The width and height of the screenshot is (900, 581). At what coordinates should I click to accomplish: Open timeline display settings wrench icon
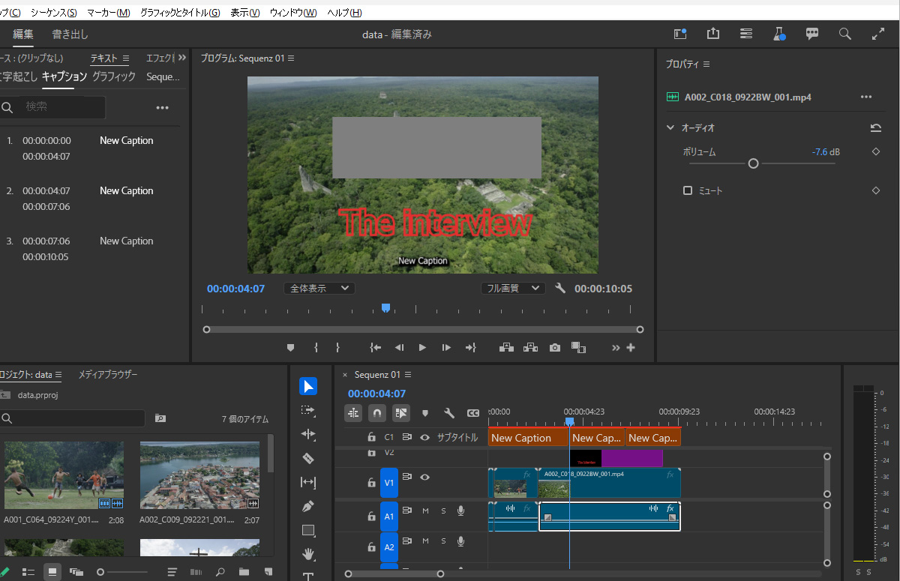pos(449,413)
